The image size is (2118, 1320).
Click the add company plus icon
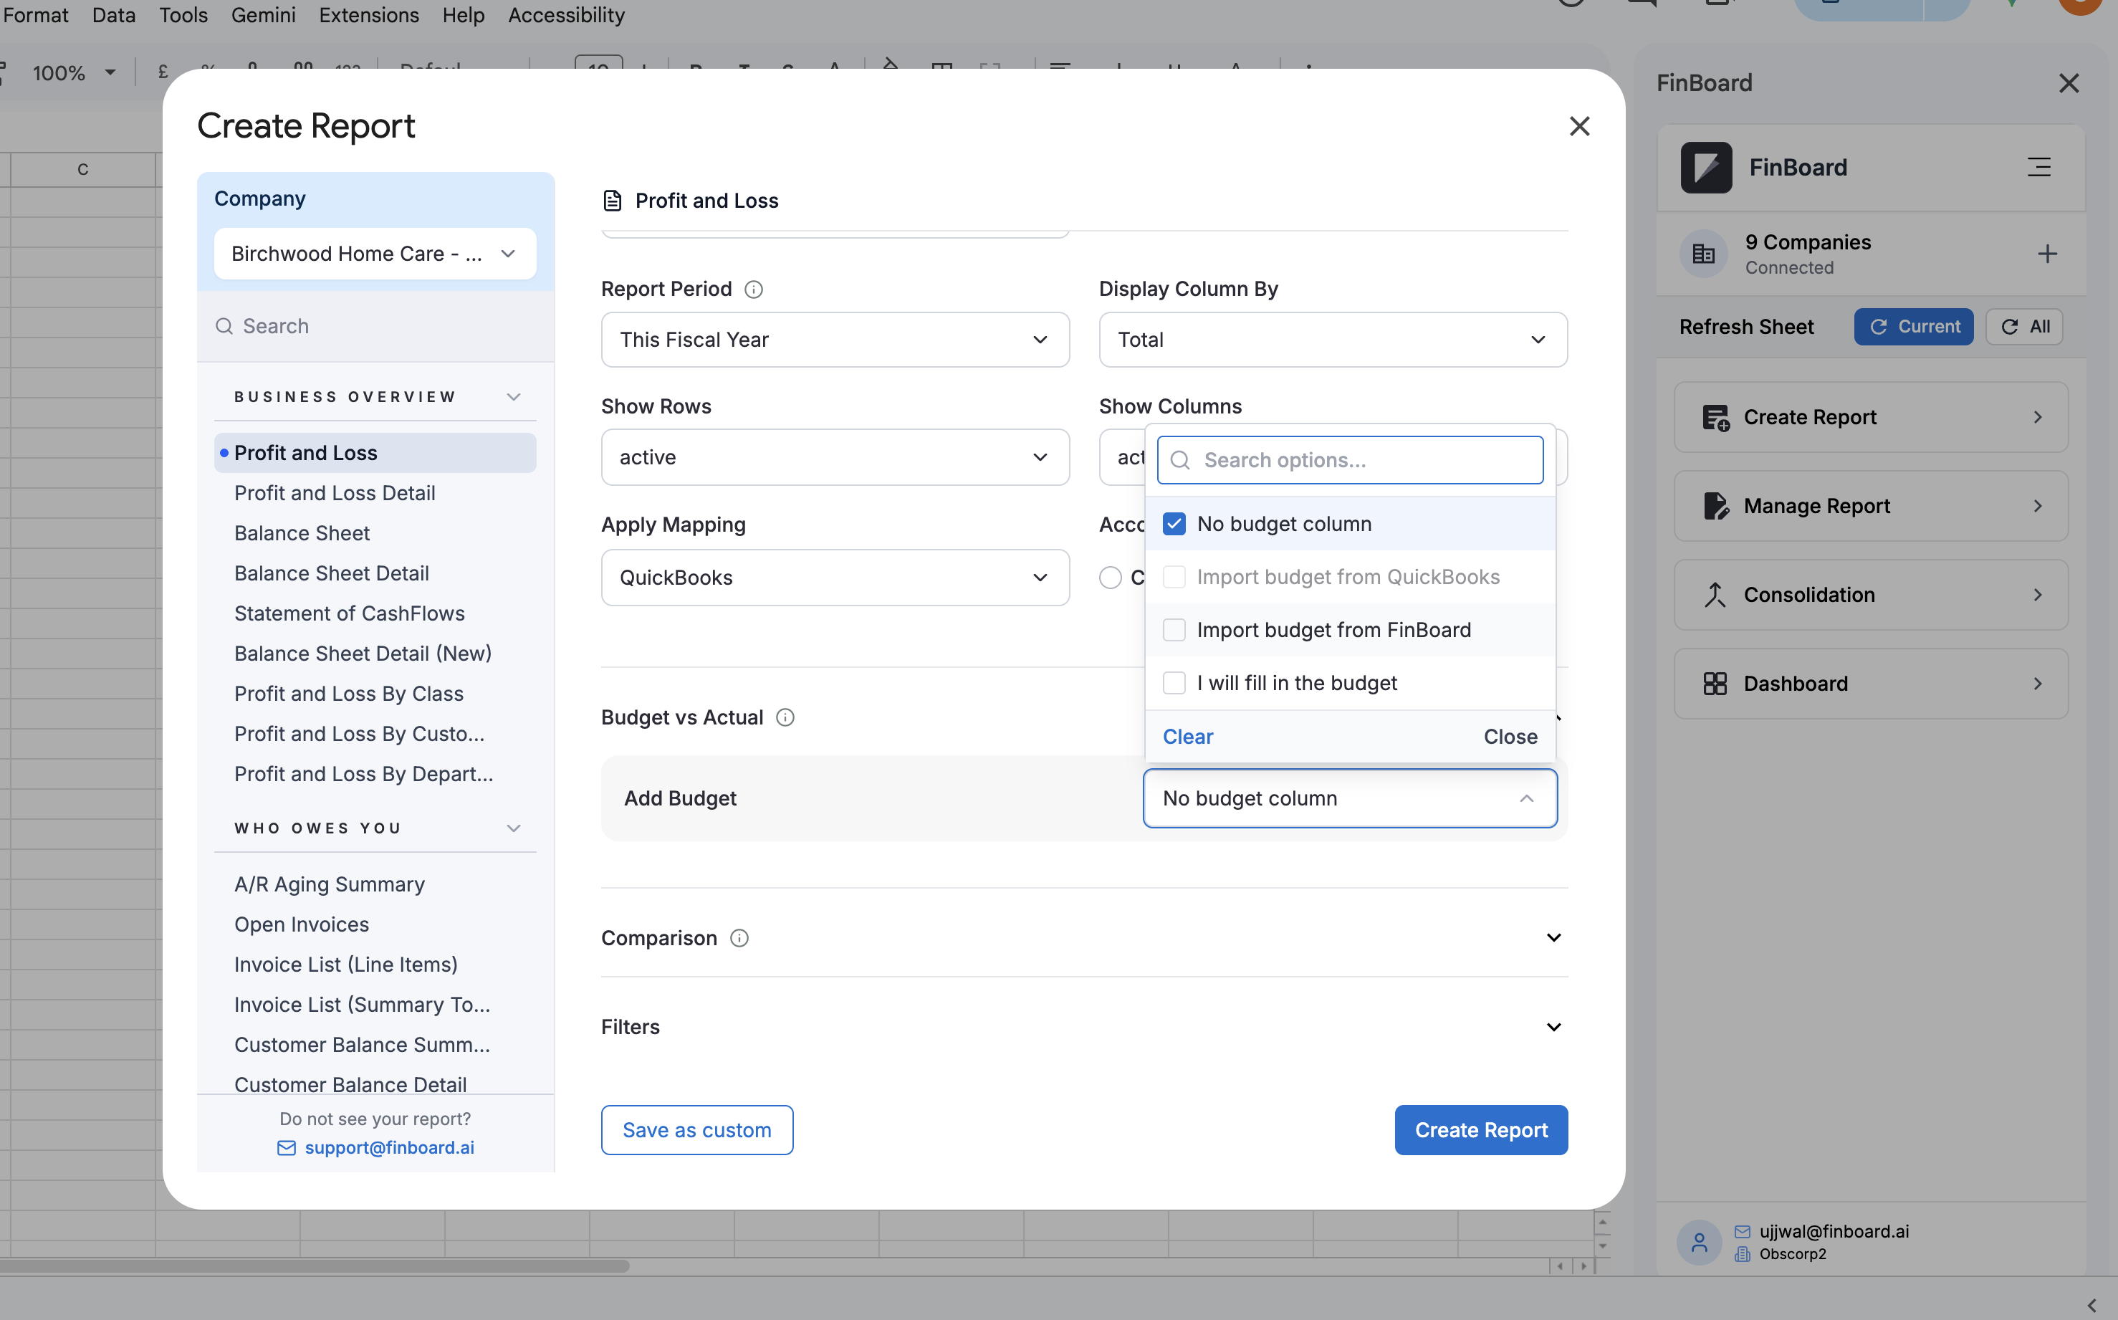click(2047, 254)
